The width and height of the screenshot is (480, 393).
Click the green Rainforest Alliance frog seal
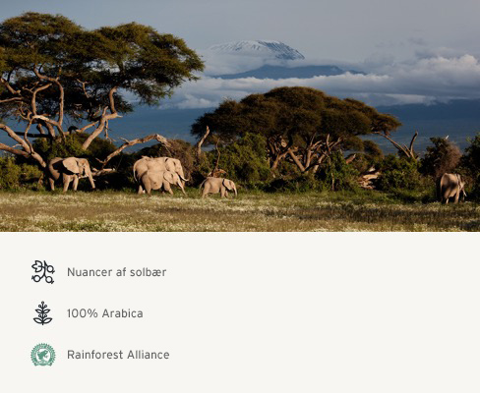pos(43,355)
